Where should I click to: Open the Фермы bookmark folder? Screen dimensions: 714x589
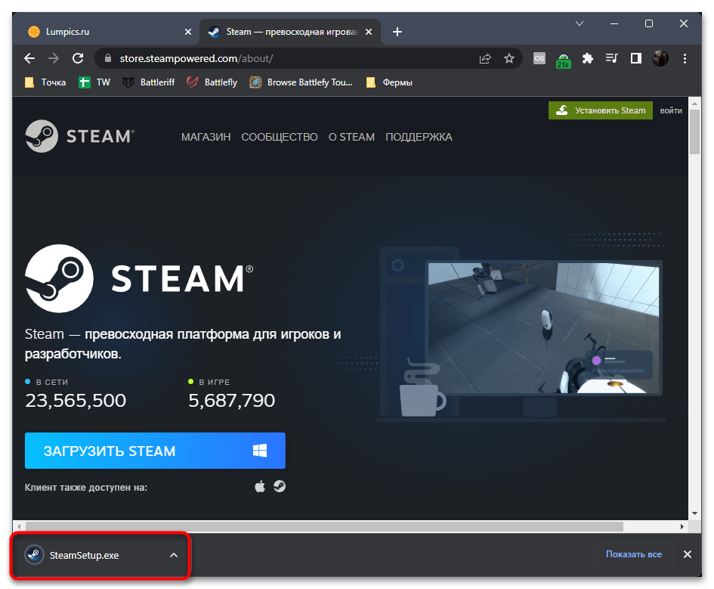coord(389,82)
